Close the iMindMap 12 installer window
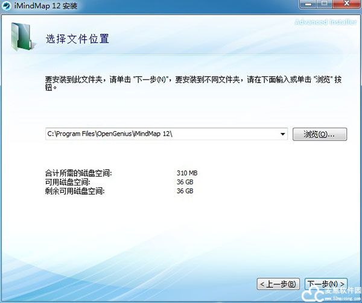This screenshot has height=303, width=362. click(347, 4)
